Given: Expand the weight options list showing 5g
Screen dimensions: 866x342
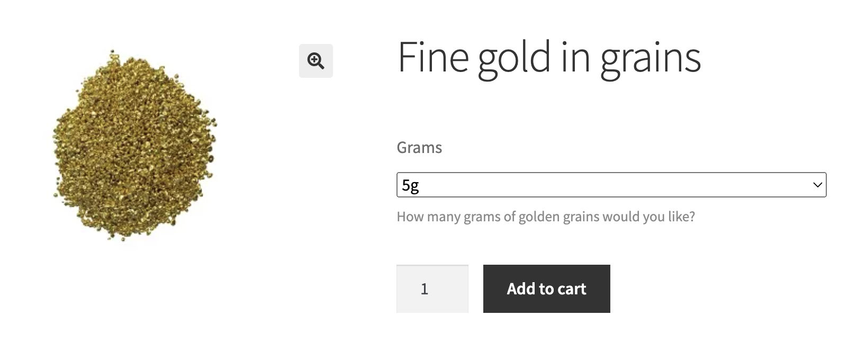Looking at the screenshot, I should [611, 185].
